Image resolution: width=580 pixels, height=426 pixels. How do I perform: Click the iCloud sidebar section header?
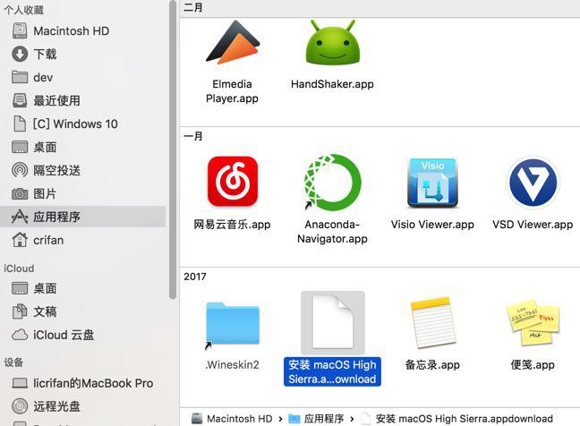19,268
